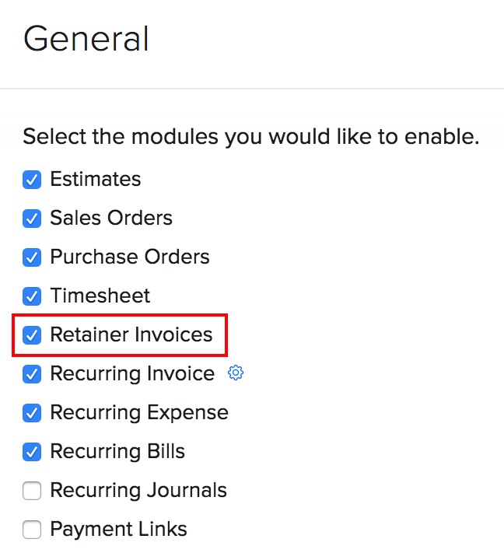
Task: Click the Recurring Expense label
Action: click(x=139, y=412)
